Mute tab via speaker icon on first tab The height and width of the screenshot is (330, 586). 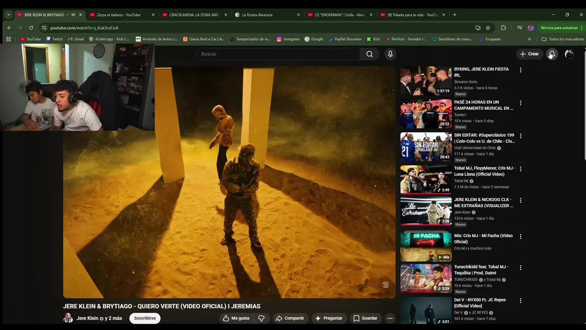[x=73, y=15]
